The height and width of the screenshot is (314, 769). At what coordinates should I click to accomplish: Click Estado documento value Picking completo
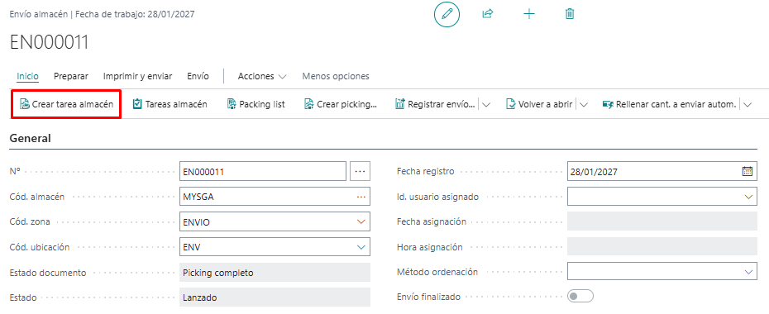tap(275, 273)
